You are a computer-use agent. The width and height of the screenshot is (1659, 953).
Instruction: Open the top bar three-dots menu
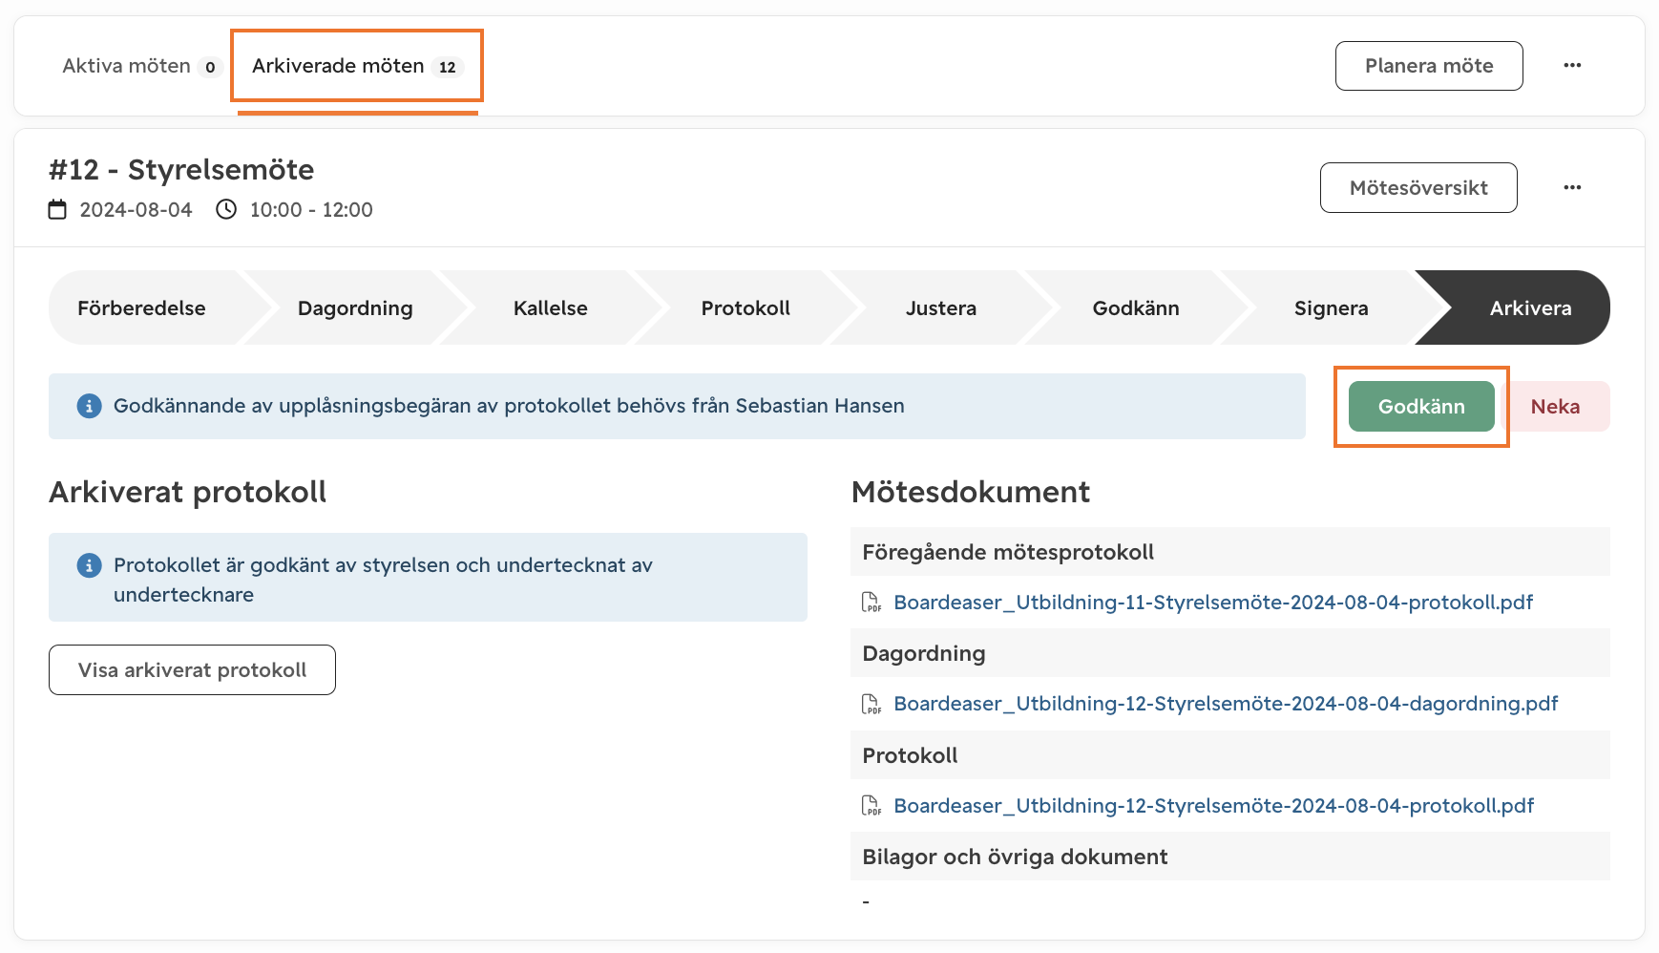coord(1572,66)
